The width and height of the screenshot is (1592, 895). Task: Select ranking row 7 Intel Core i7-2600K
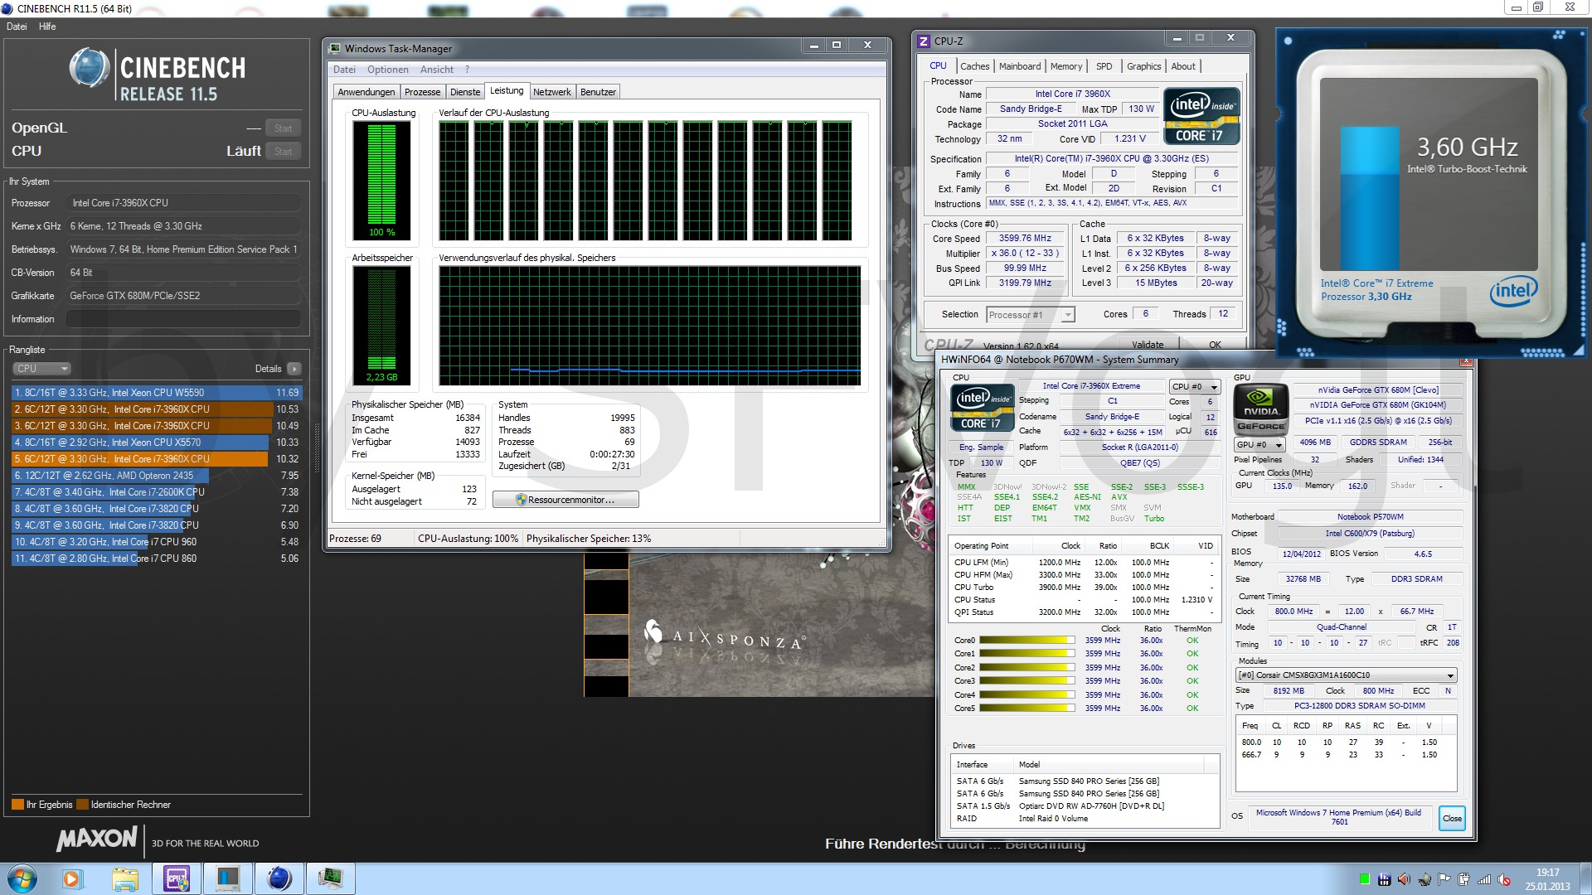157,492
